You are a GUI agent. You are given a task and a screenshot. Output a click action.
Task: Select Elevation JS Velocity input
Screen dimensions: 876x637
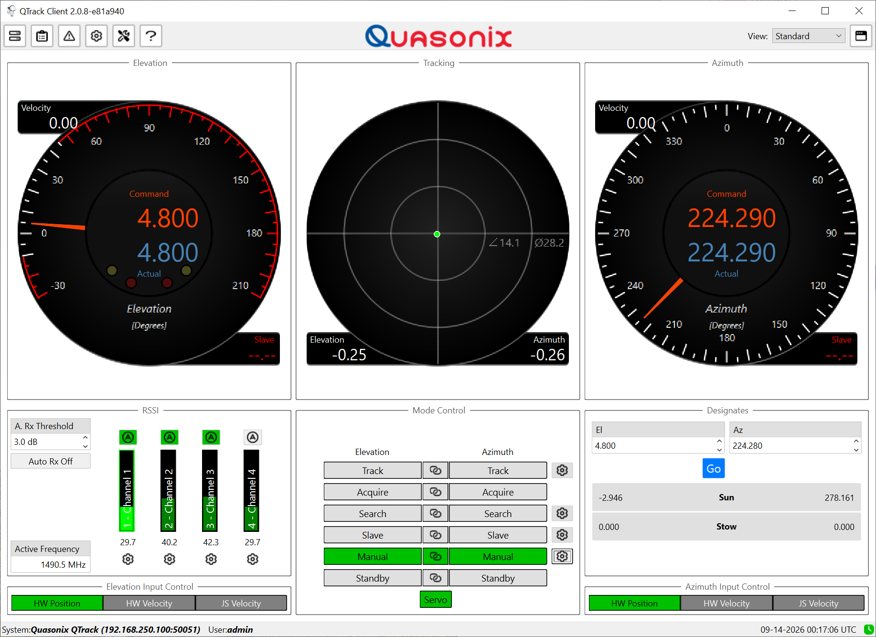tap(241, 603)
